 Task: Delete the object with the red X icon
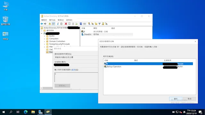[x=66, y=24]
